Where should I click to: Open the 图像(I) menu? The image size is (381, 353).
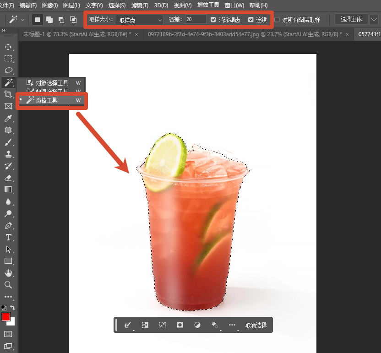tap(50, 5)
